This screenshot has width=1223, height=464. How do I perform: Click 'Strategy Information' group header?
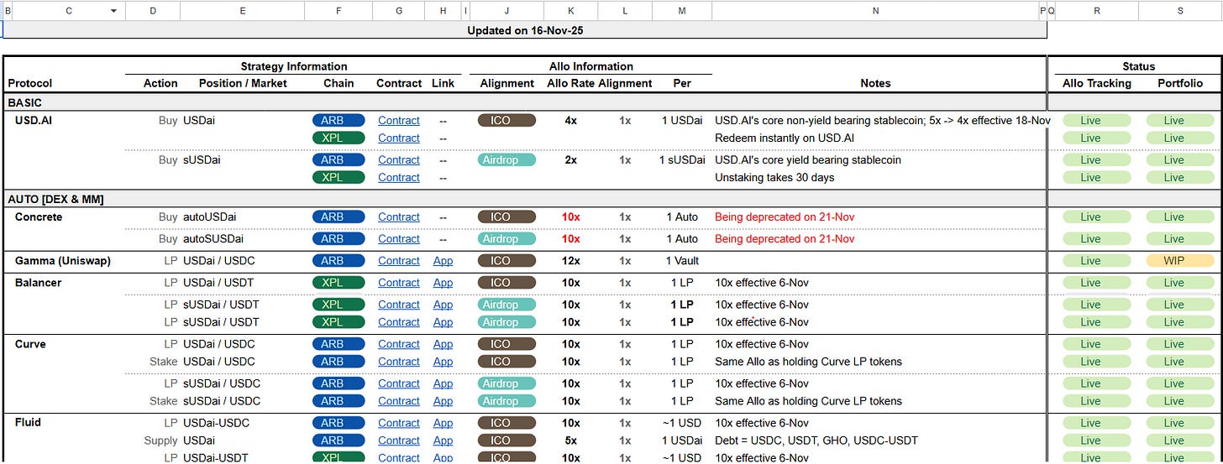[294, 66]
